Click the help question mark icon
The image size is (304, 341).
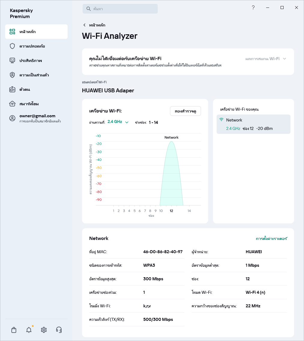point(253,8)
